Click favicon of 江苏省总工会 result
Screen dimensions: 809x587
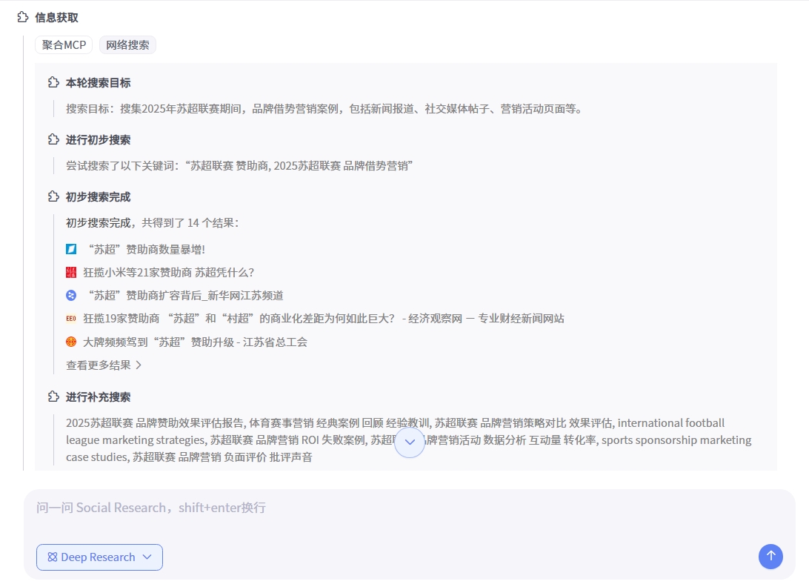point(71,342)
